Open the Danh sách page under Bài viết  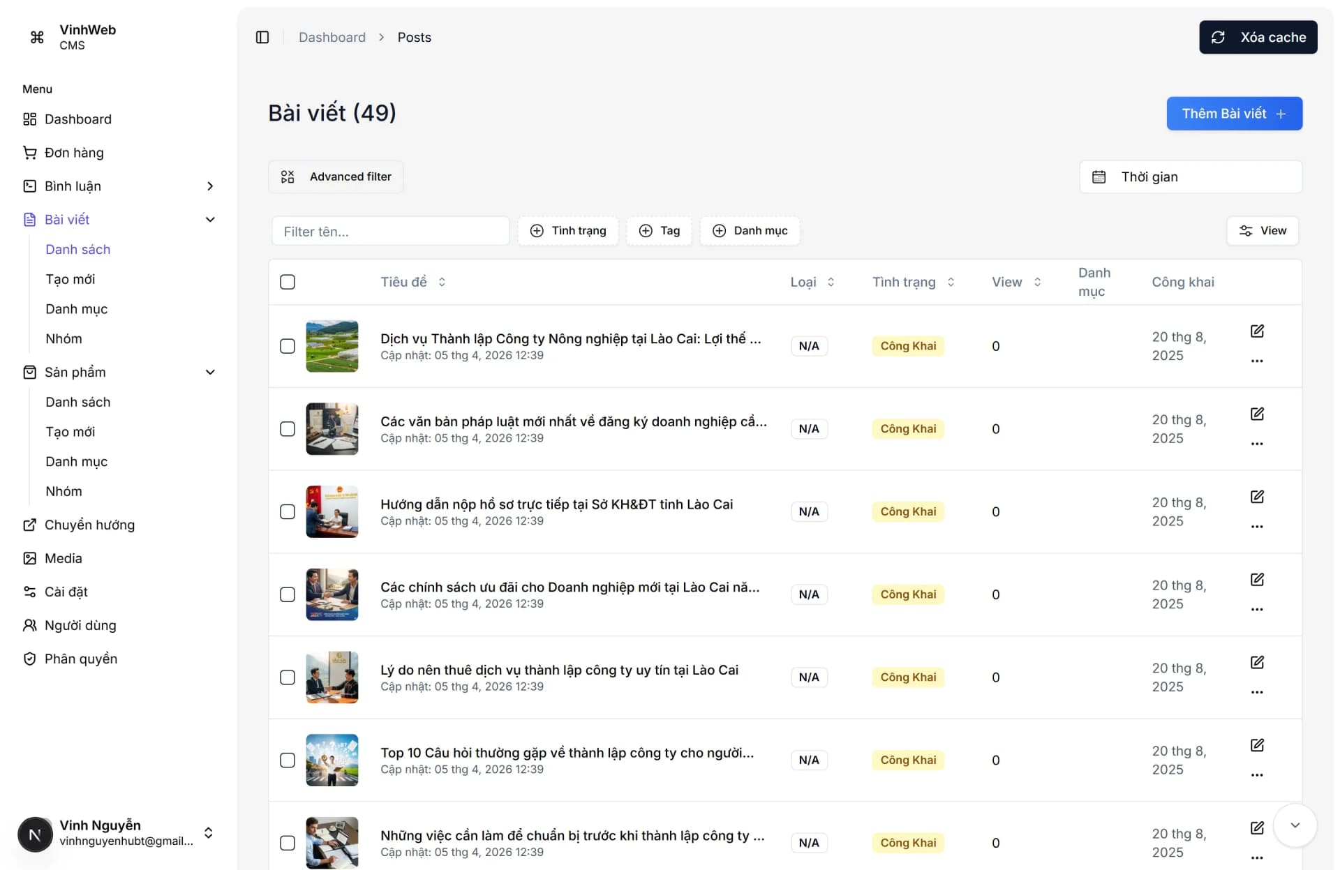coord(78,249)
